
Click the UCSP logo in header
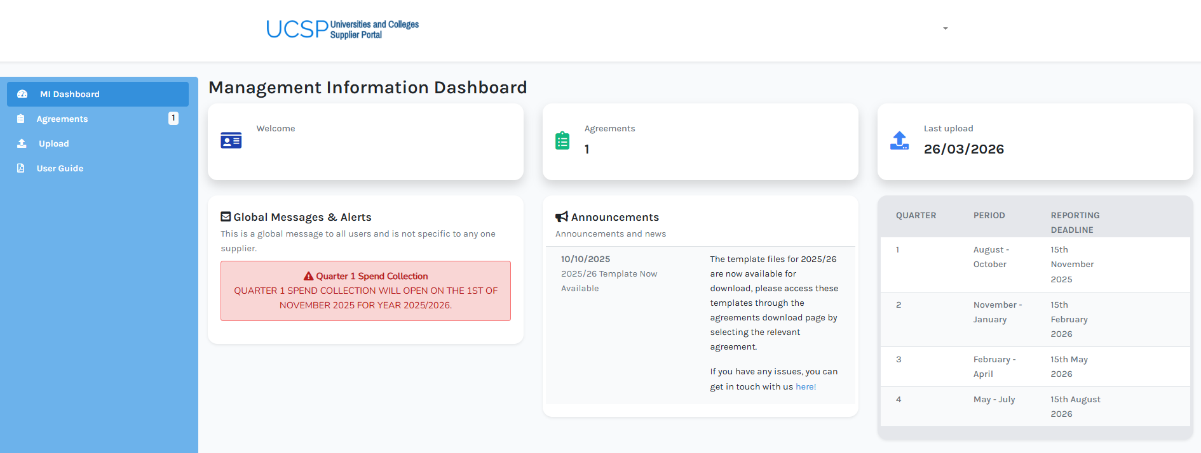343,29
